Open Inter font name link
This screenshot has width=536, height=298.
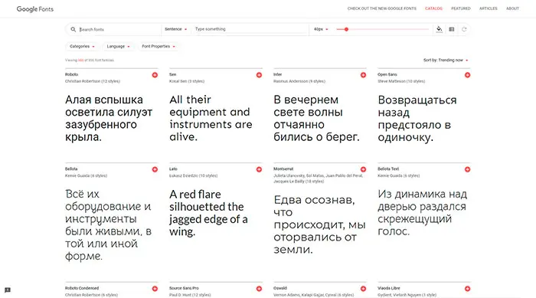click(x=277, y=74)
